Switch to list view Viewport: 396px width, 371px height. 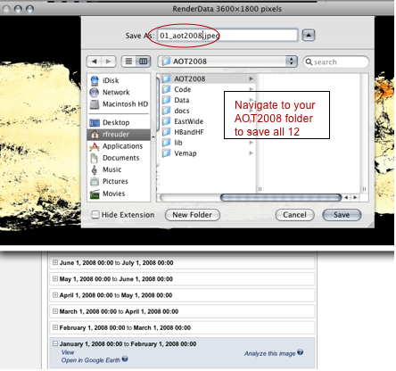click(x=128, y=62)
